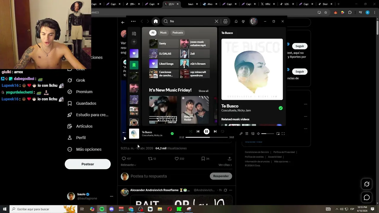Mute Spotify using speaker icon
This screenshot has height=213, width=379.
(258, 134)
